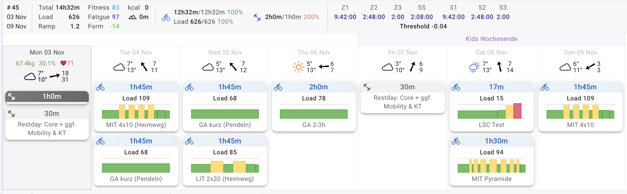Image resolution: width=627 pixels, height=194 pixels.
Task: Click the elevation mountain icon in summary
Action: point(132,17)
